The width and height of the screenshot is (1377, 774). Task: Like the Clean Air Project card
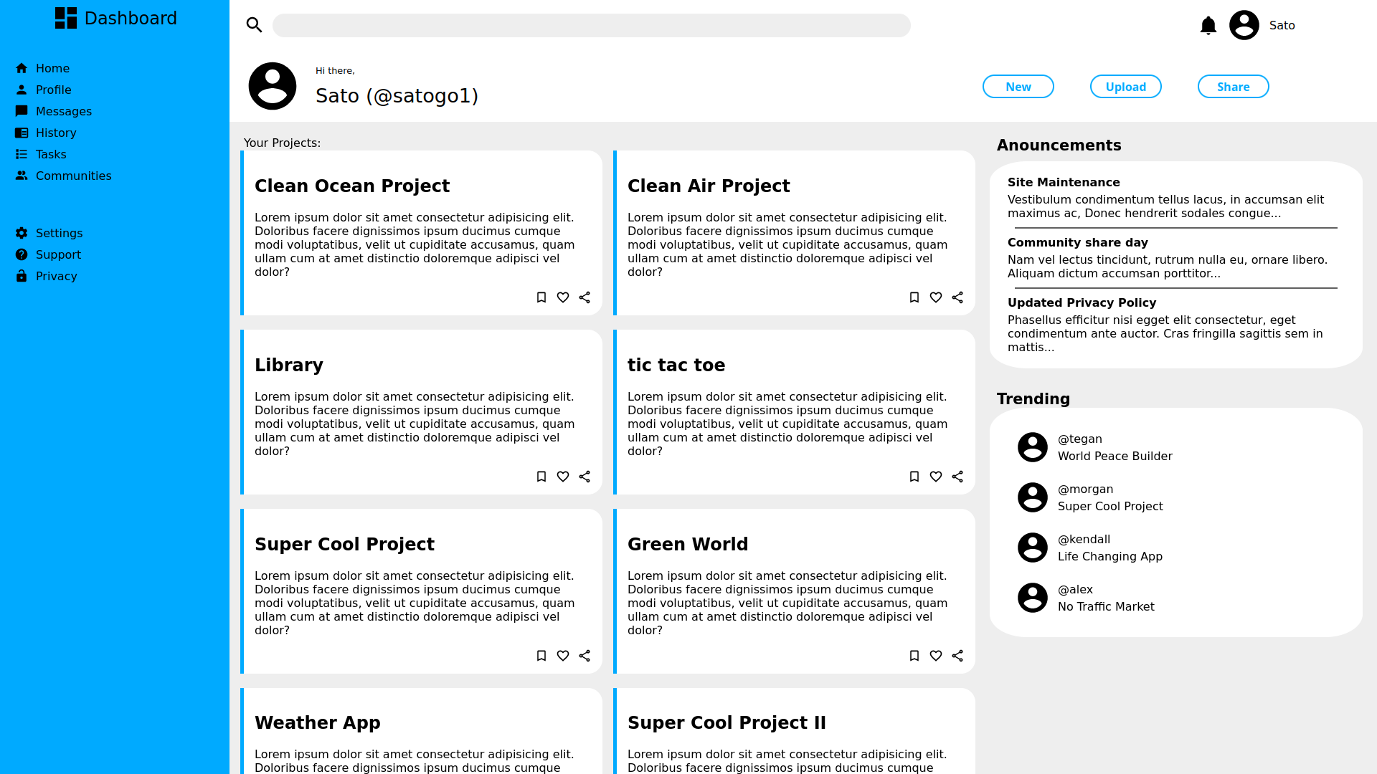(x=936, y=297)
